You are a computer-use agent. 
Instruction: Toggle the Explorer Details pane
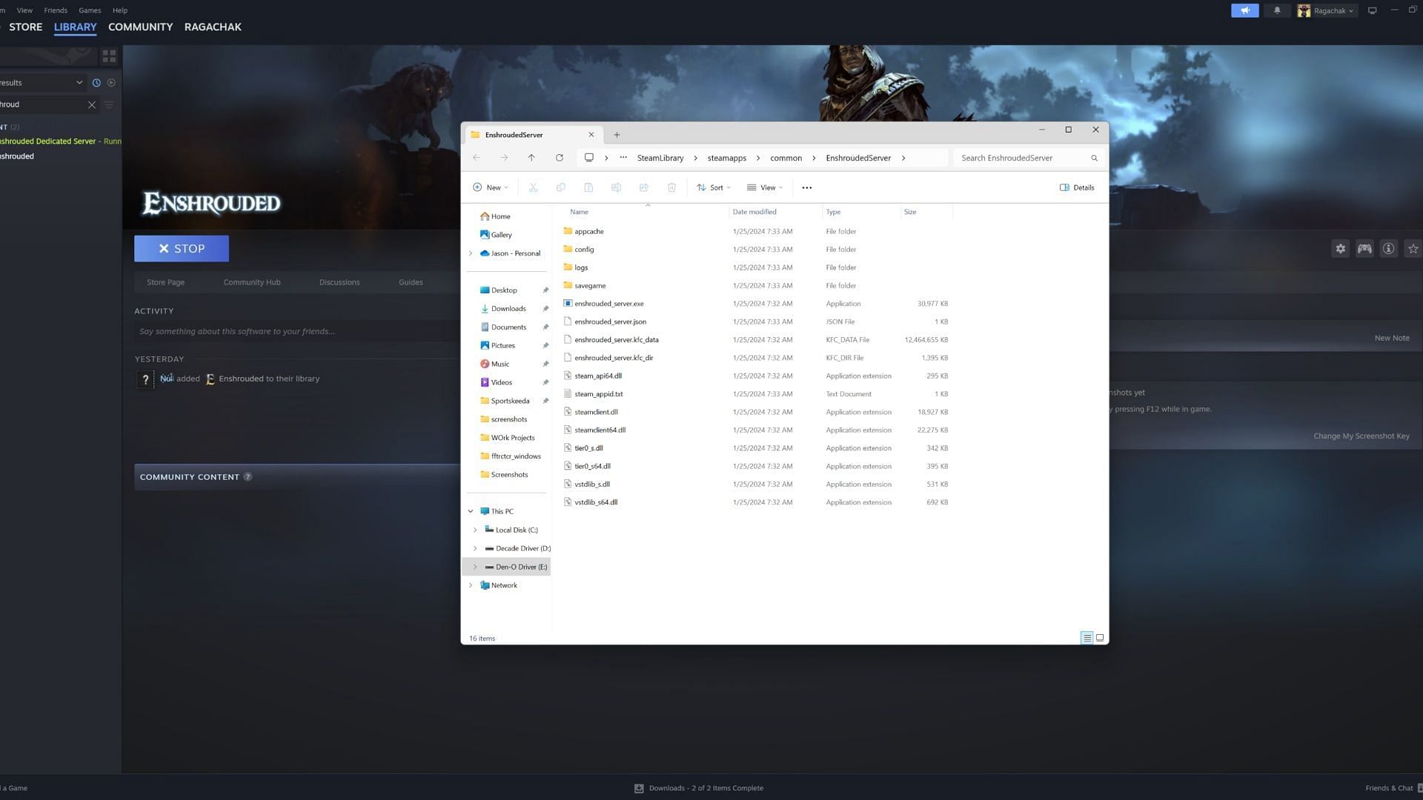(x=1077, y=187)
